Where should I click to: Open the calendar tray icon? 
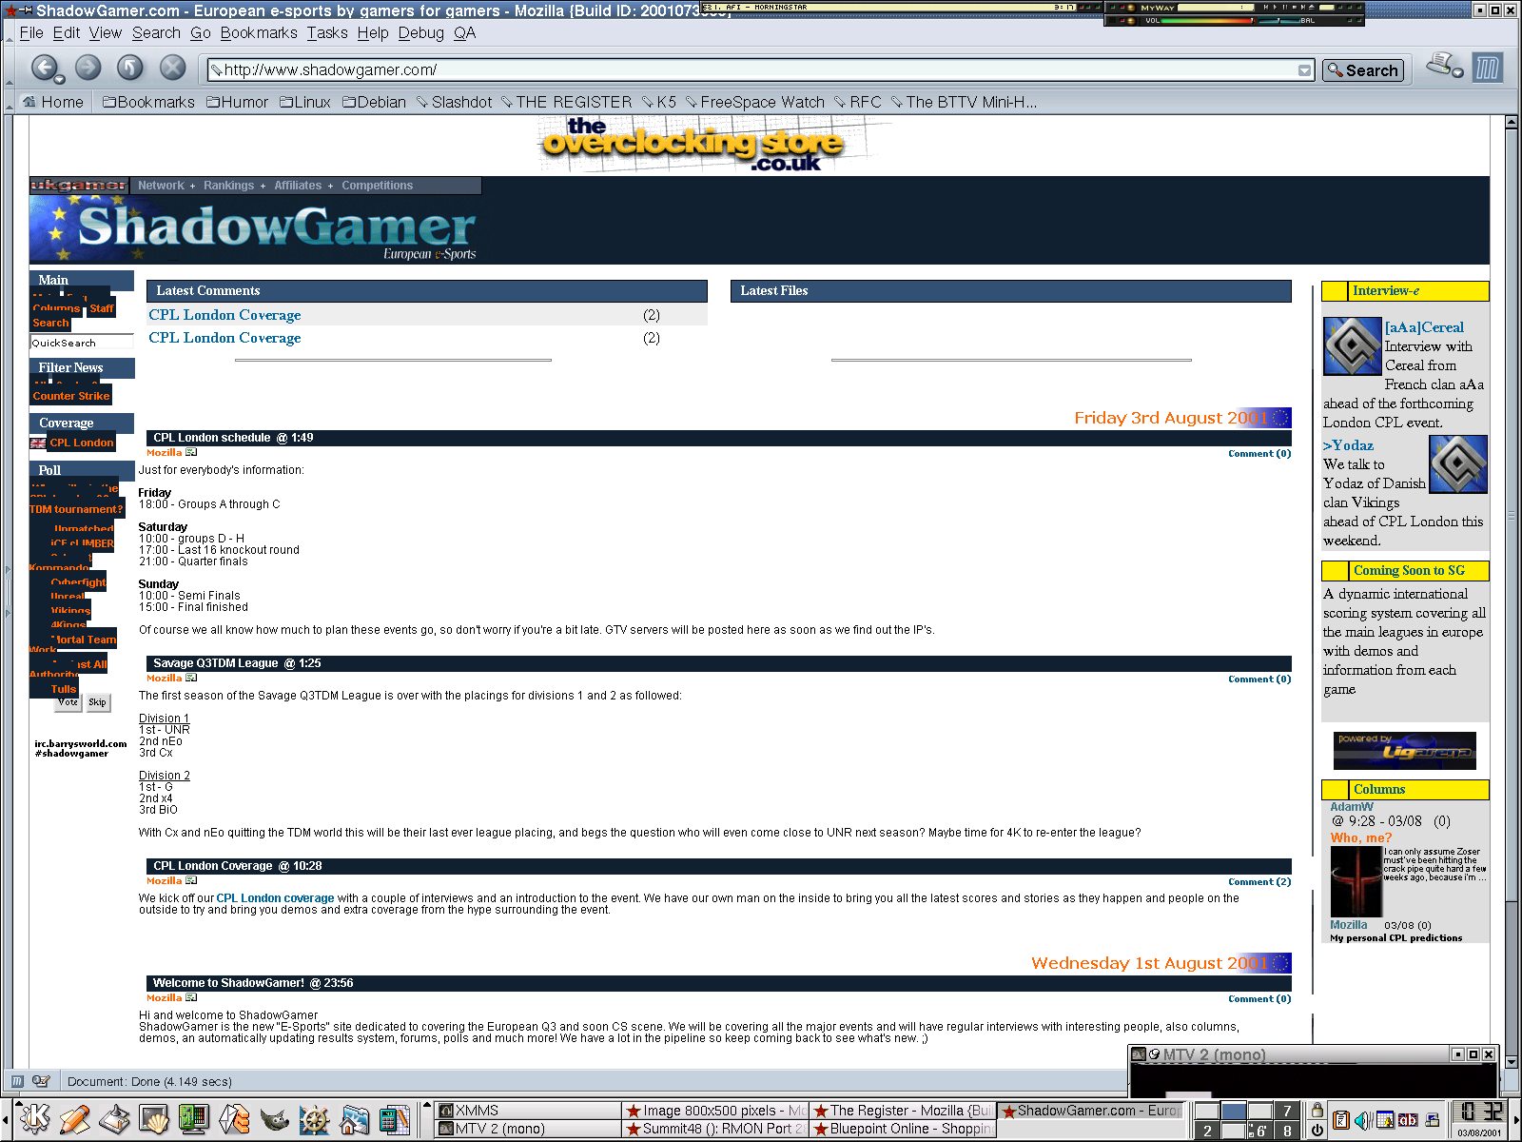[x=1385, y=1120]
